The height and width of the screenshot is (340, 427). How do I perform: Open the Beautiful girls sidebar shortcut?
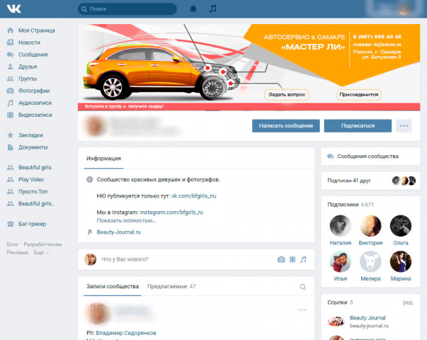click(x=35, y=168)
